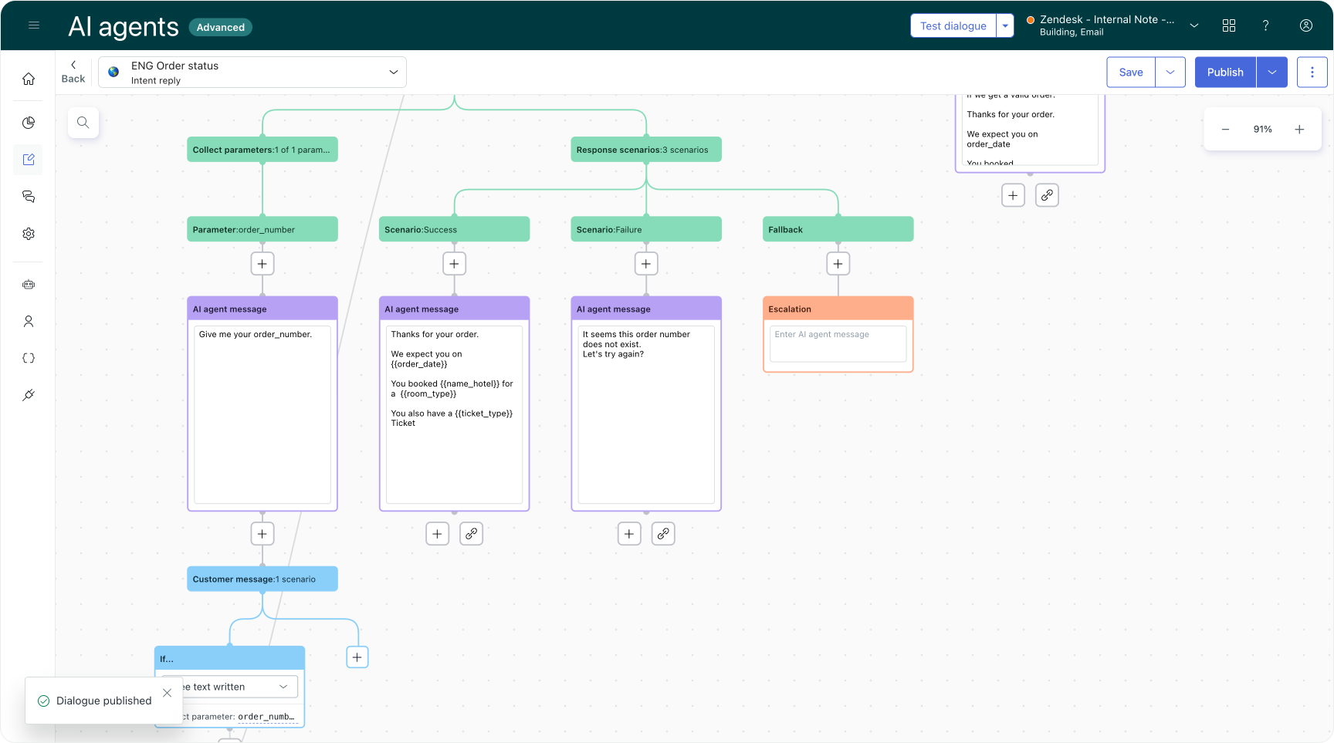Add block below Success AI agent message
1334x743 pixels.
tap(438, 534)
